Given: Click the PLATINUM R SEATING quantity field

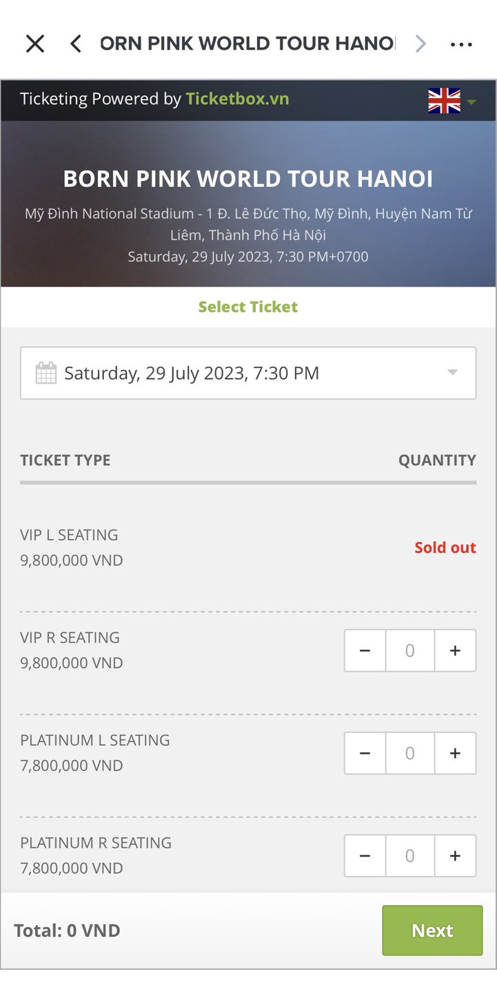Looking at the screenshot, I should point(409,856).
